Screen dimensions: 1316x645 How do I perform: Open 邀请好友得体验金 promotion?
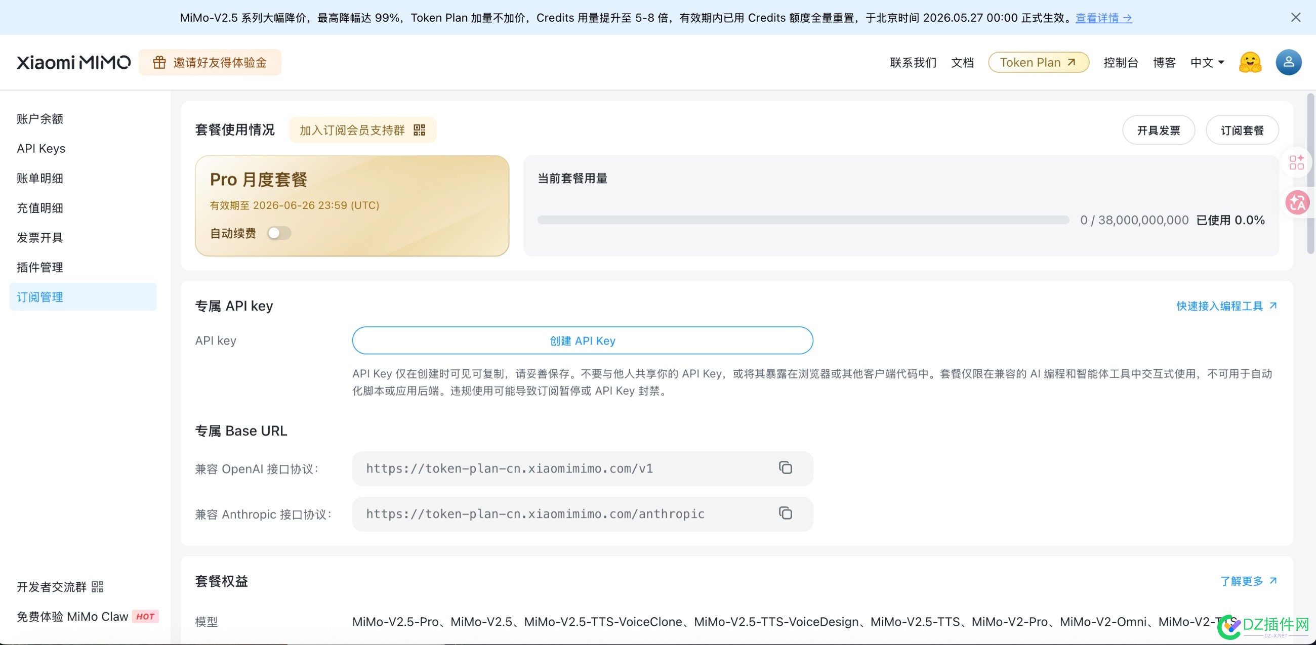coord(210,62)
